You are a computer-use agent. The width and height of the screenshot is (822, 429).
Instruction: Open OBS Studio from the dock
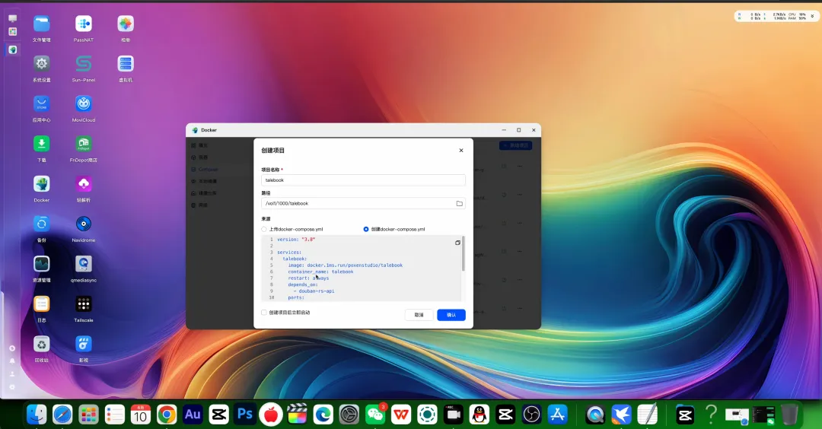(x=531, y=415)
